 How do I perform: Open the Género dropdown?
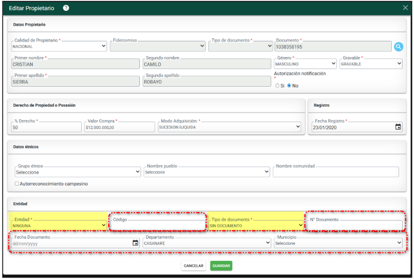click(x=305, y=64)
